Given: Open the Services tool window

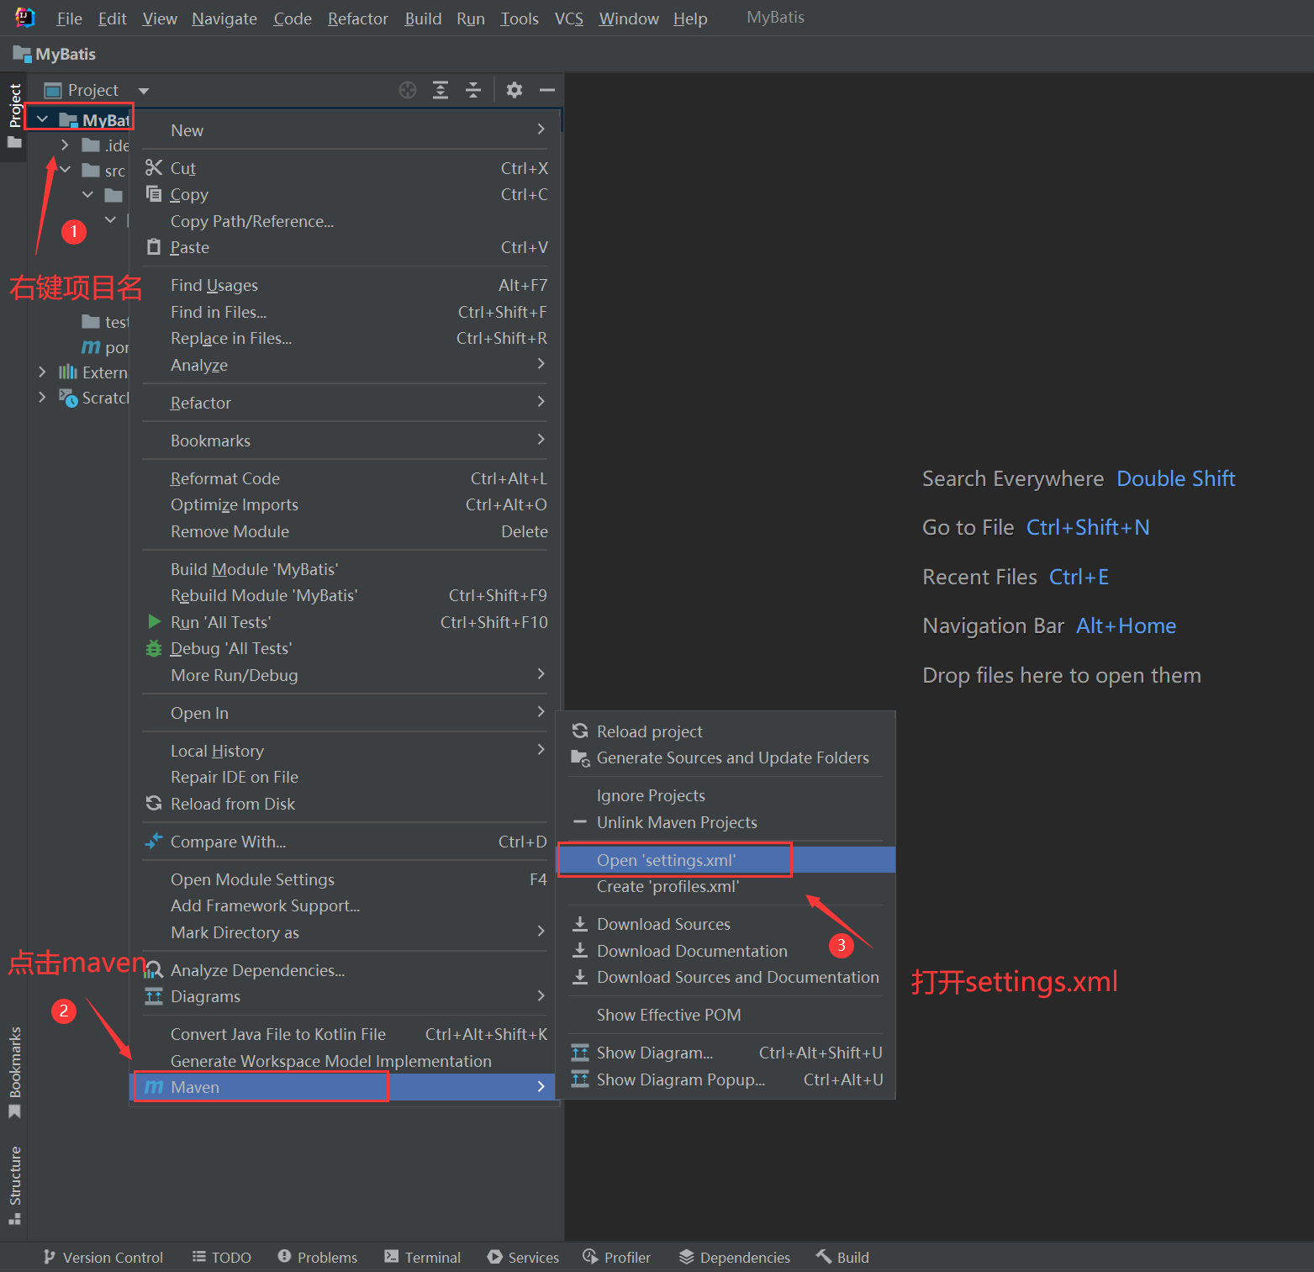Looking at the screenshot, I should click(x=522, y=1257).
